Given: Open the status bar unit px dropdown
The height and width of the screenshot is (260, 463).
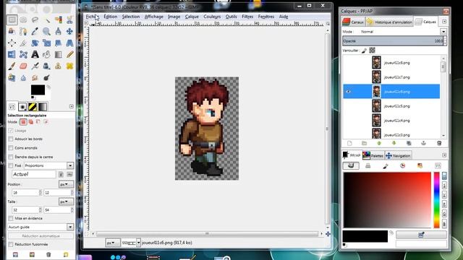Looking at the screenshot, I should click(x=112, y=243).
